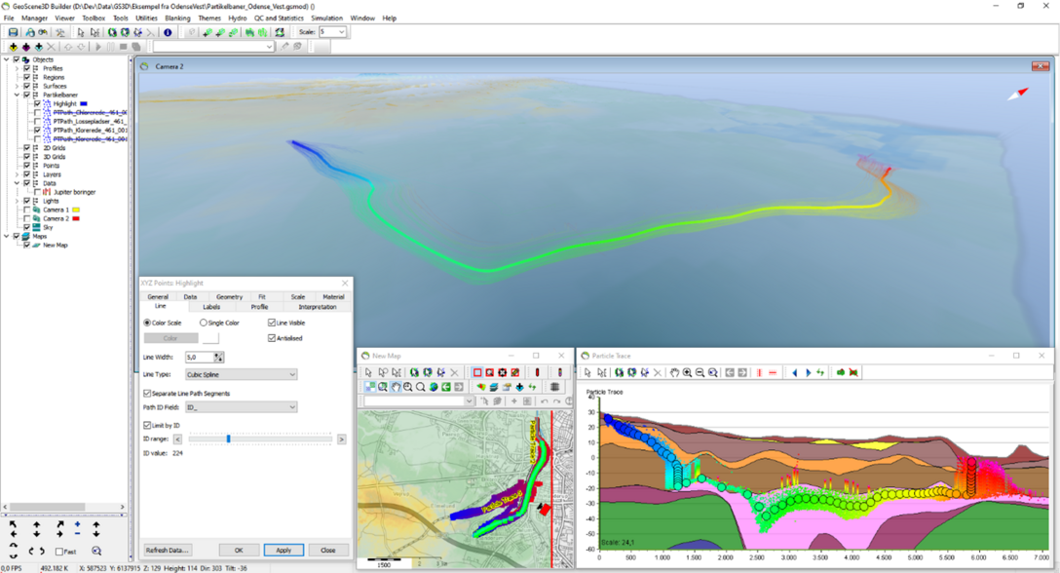Toggle the Sky checkbox in object tree
1060x573 pixels.
point(27,227)
